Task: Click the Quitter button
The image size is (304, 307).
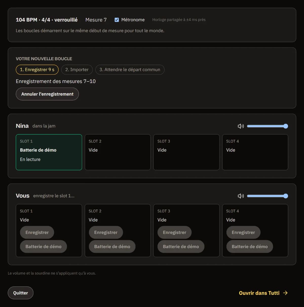Action: pos(21,293)
